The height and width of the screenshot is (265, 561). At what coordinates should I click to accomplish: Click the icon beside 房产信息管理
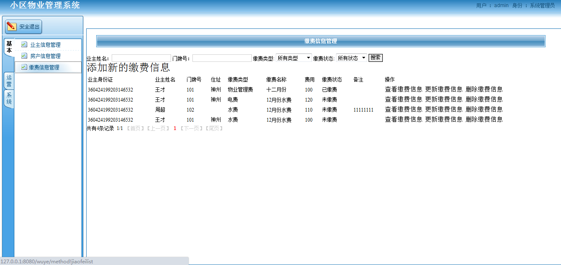[24, 56]
